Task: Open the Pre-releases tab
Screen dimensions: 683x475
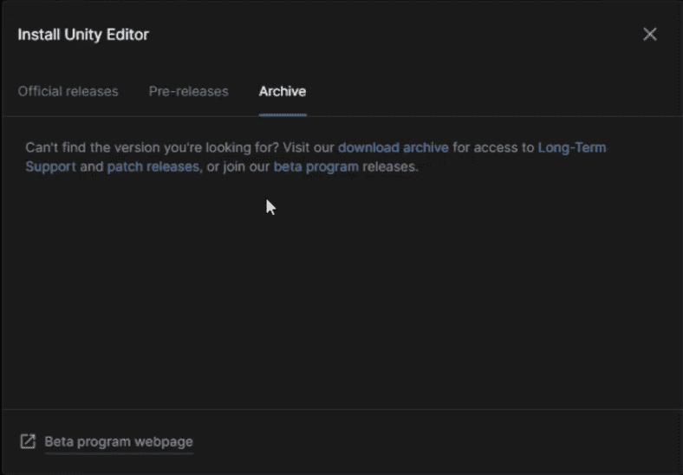Action: point(189,91)
